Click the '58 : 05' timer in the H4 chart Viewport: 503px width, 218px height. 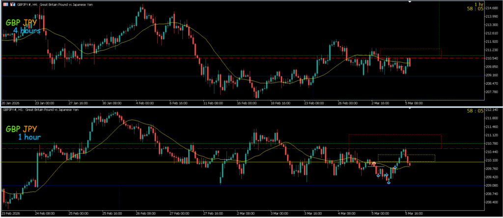[x=475, y=9]
